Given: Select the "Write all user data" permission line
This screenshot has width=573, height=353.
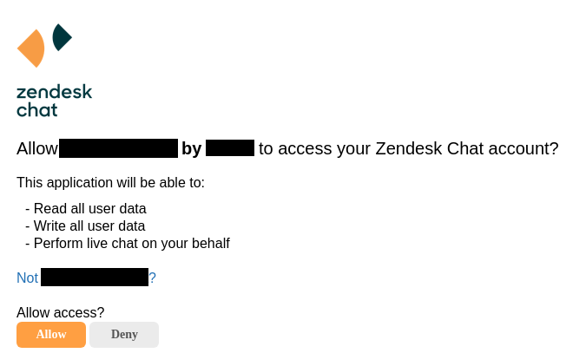Looking at the screenshot, I should tap(85, 226).
